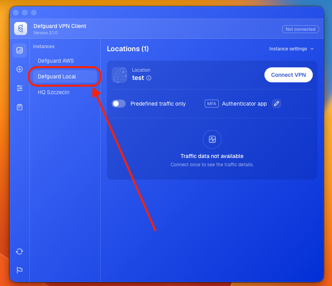
Task: Click the info icon next to test
Action: [x=149, y=78]
